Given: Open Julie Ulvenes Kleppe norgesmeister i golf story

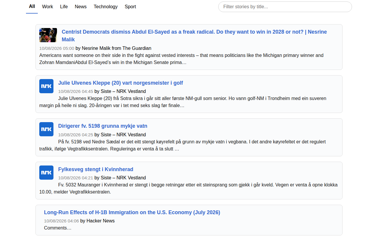Looking at the screenshot, I should point(120,83).
